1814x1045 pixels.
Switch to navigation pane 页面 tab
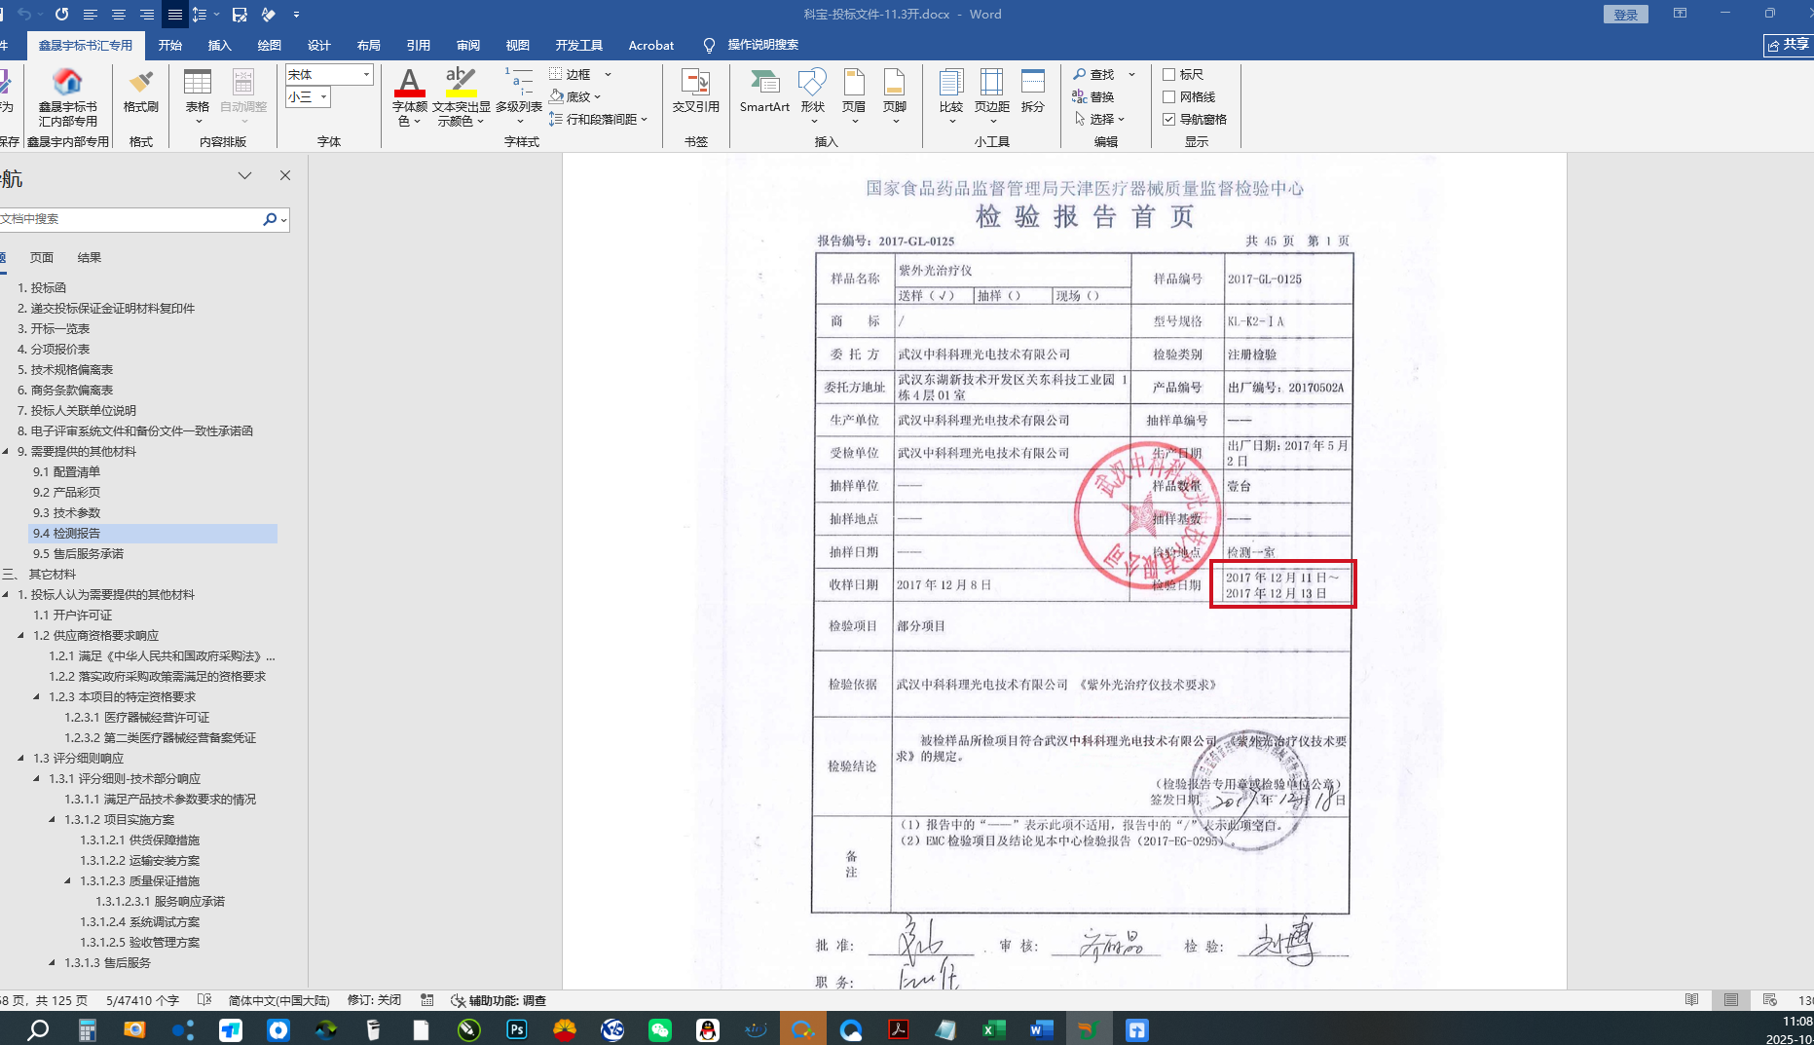42,257
